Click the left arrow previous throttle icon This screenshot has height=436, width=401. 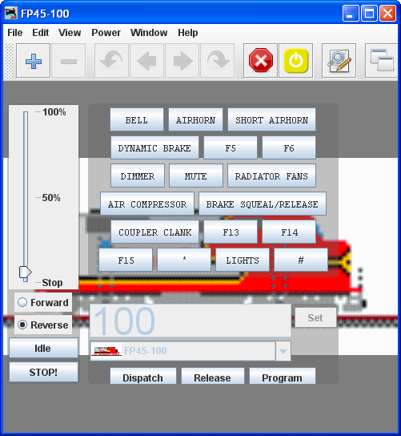point(147,61)
